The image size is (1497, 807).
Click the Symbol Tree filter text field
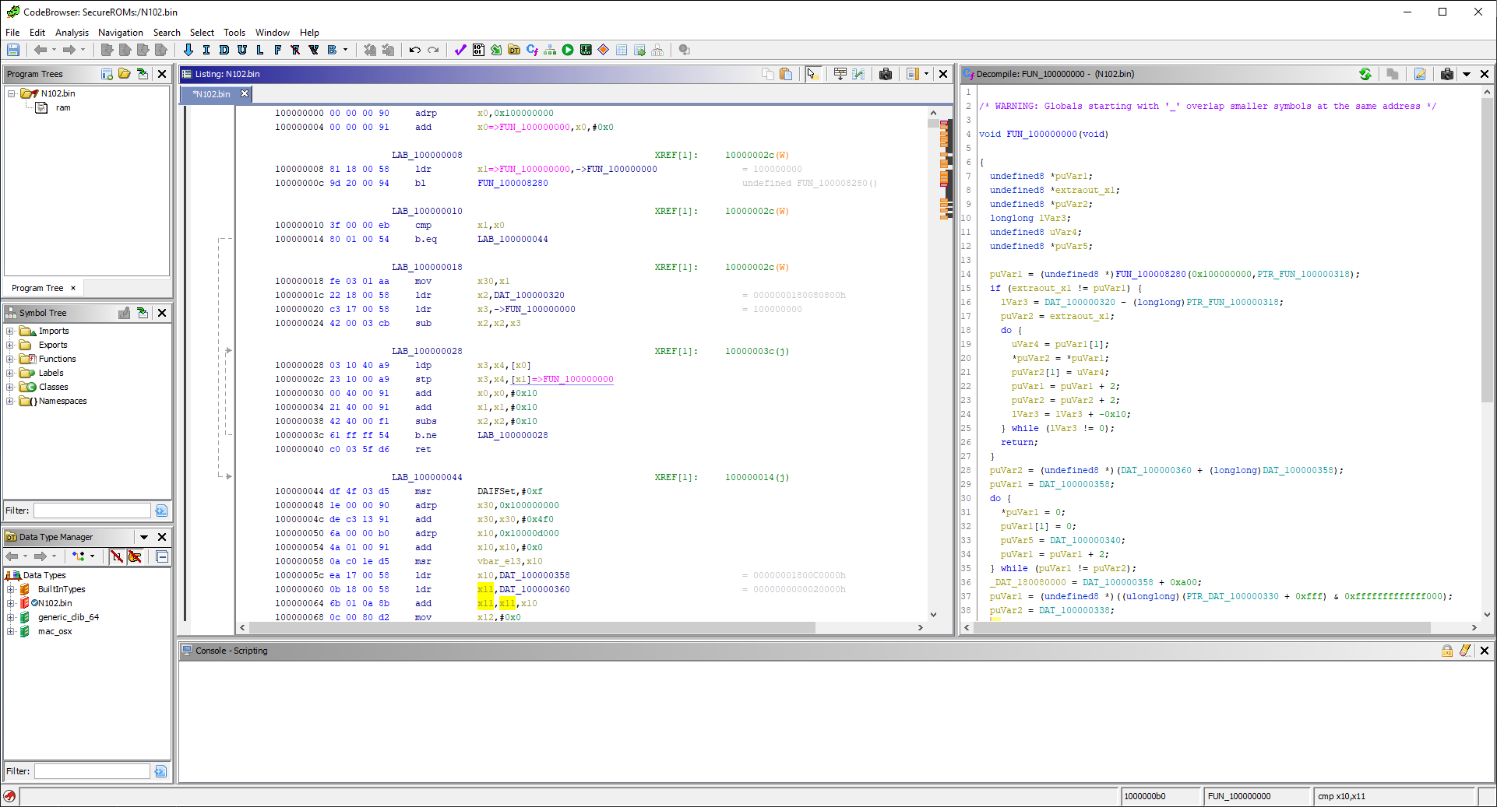[91, 511]
